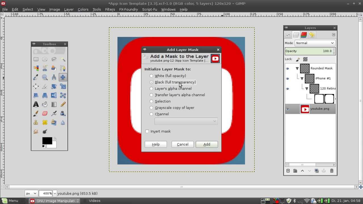Viewport: 363px width, 204px height.
Task: Click the Cancel button
Action: (183, 144)
